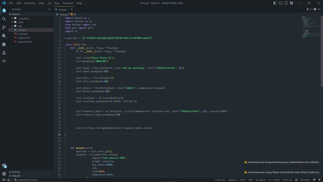
Task: Open the Extensions view
Action: click(x=4, y=44)
